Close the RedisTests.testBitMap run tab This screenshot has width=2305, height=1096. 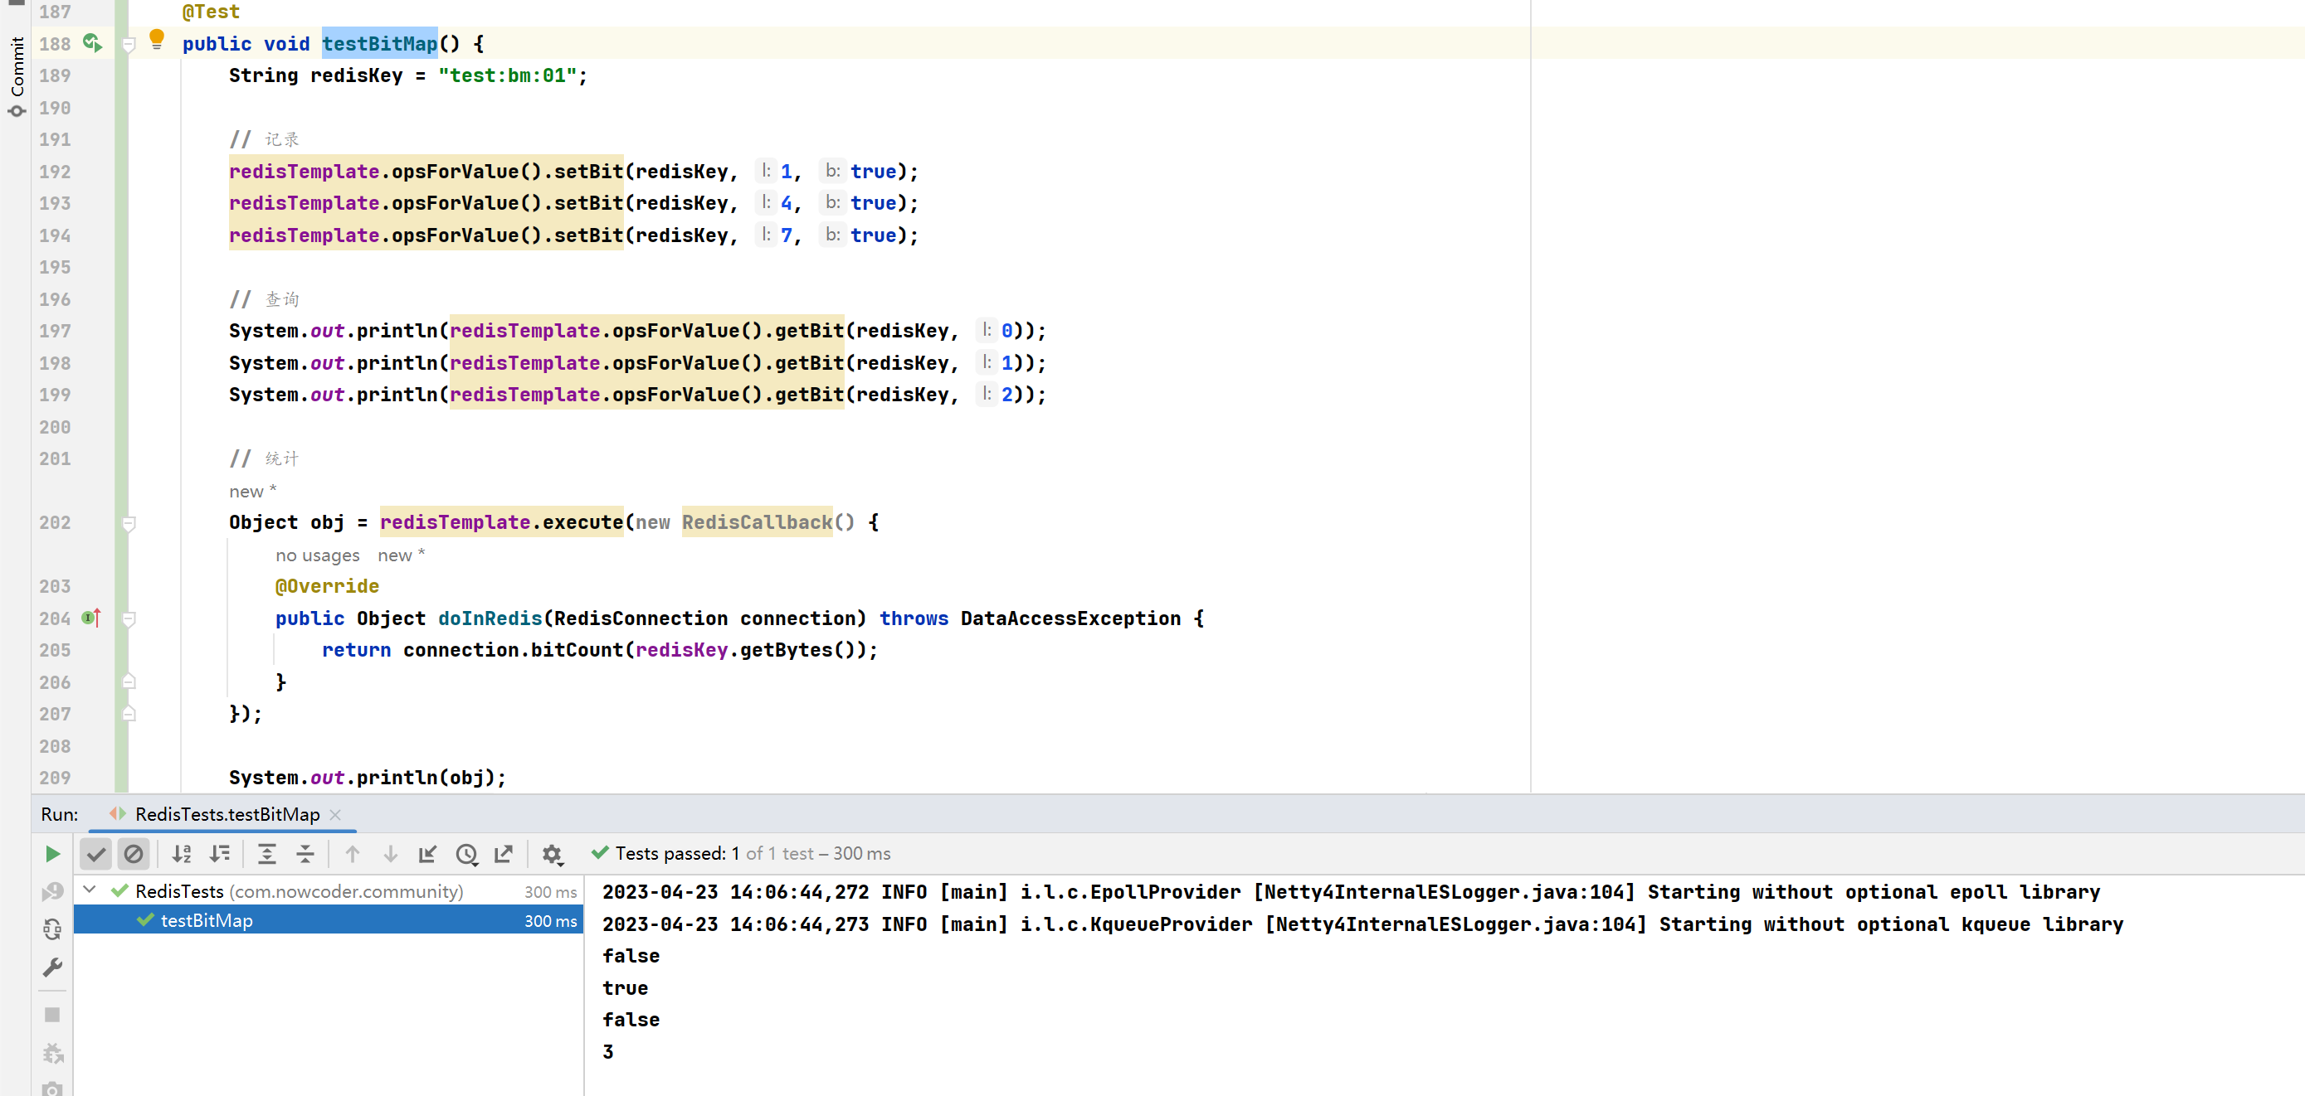click(335, 814)
